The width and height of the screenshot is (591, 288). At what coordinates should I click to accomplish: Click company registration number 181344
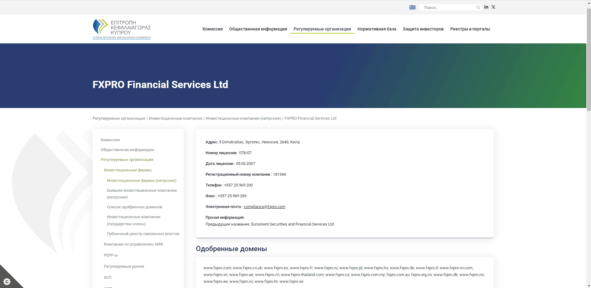[x=279, y=174]
